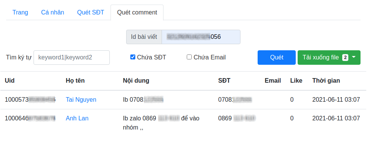The width and height of the screenshot is (367, 144).
Task: Click the blue Quét button
Action: tap(277, 58)
